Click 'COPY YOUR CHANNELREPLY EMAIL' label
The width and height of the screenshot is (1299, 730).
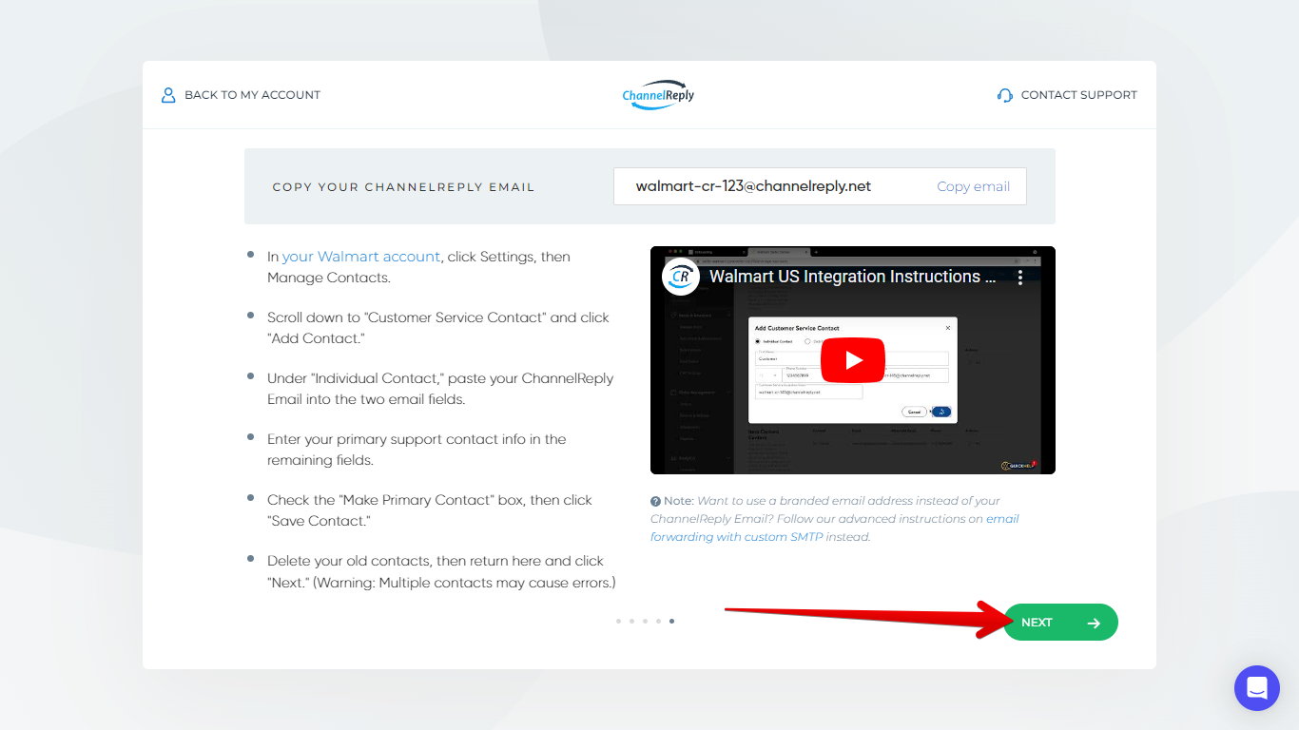click(x=403, y=187)
